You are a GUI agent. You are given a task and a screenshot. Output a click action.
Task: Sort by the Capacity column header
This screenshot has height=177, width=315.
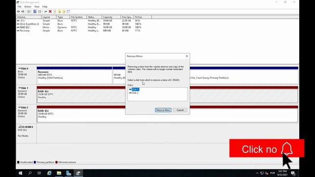[x=111, y=17]
